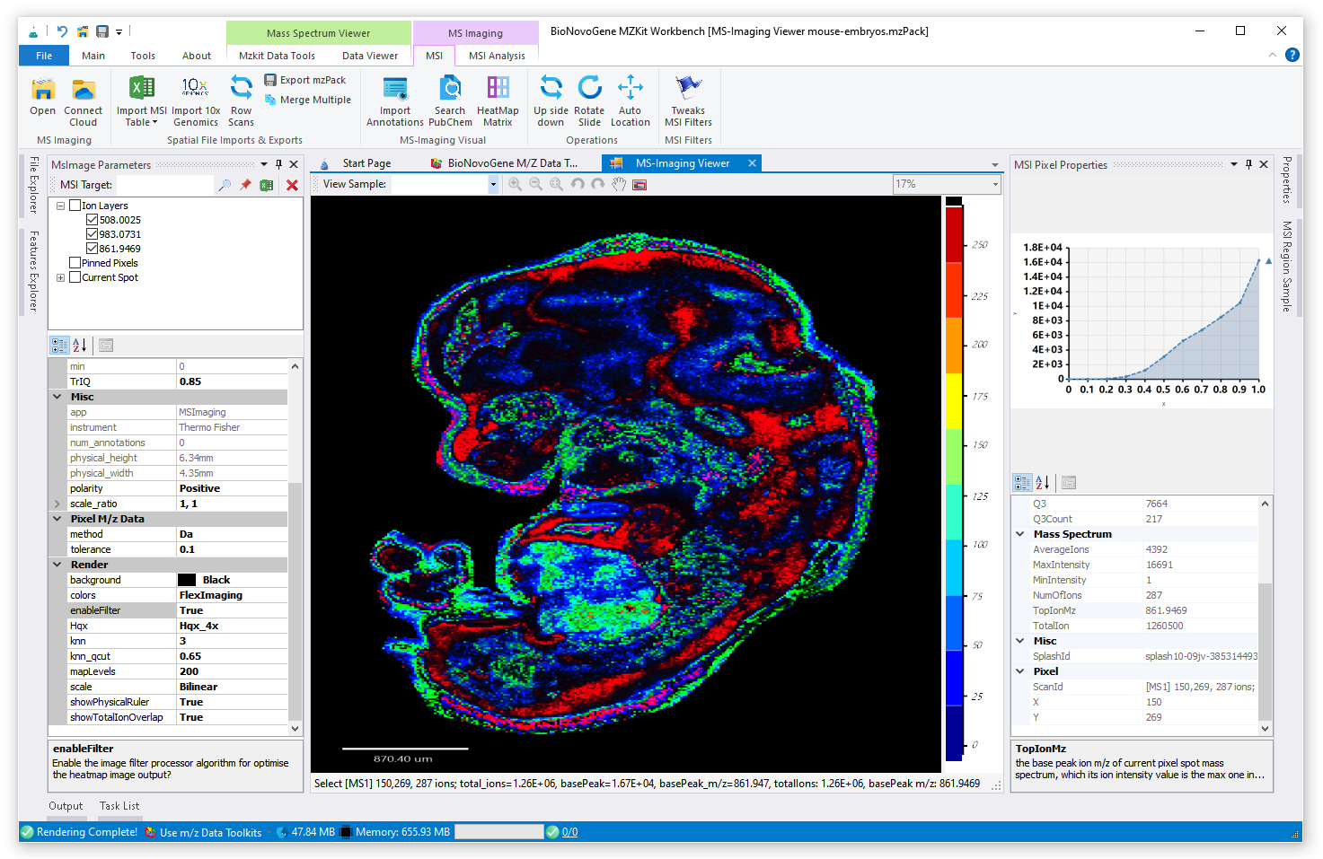
Task: Select Import 10x Genomics
Action: [196, 88]
